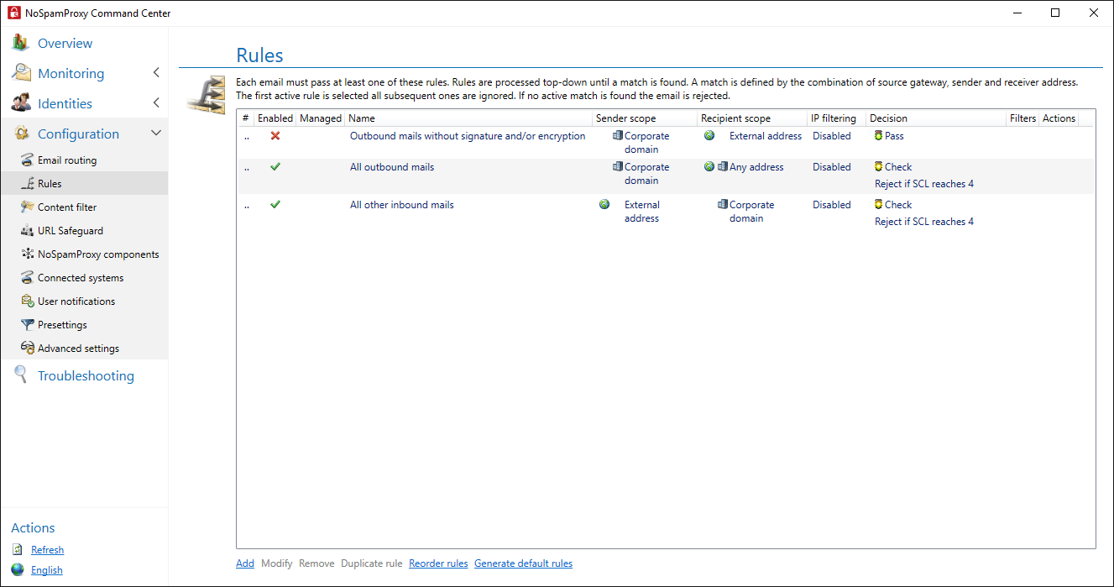Click the User notifications icon
The image size is (1114, 587).
point(28,301)
